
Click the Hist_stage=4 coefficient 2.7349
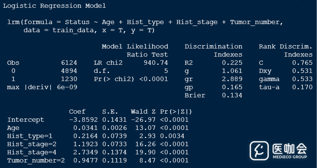[x=85, y=152]
